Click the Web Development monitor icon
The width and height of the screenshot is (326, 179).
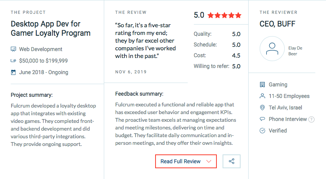(13, 49)
